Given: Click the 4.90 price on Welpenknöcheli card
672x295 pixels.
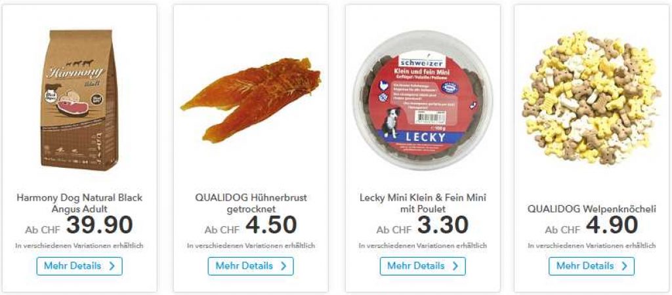Looking at the screenshot, I should [612, 225].
